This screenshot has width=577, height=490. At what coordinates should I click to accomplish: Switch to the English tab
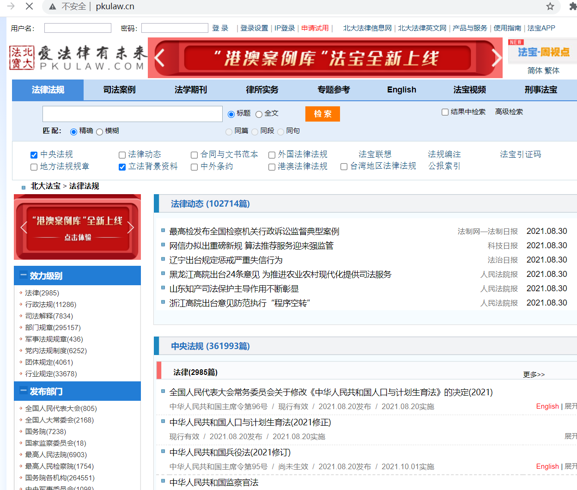point(401,90)
